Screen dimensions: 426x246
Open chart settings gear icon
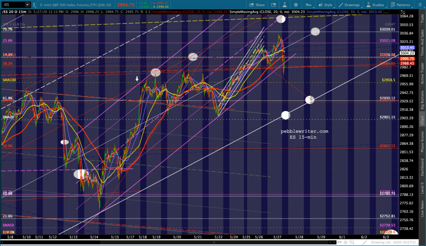point(296,5)
